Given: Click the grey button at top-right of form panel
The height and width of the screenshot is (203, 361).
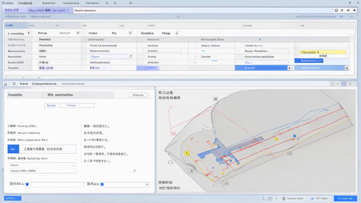Looking at the screenshot, I should point(138,95).
